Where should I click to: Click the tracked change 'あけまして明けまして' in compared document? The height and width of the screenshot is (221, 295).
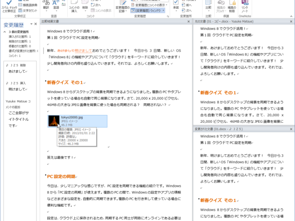(75, 51)
